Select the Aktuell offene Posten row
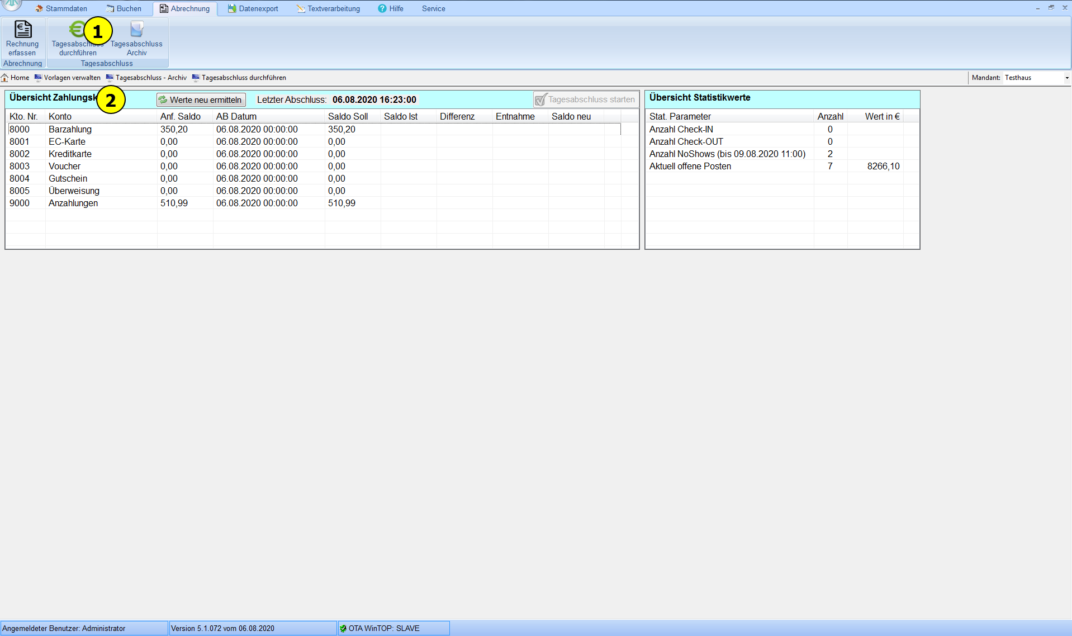Screen dimensions: 1072x636 click(690, 166)
